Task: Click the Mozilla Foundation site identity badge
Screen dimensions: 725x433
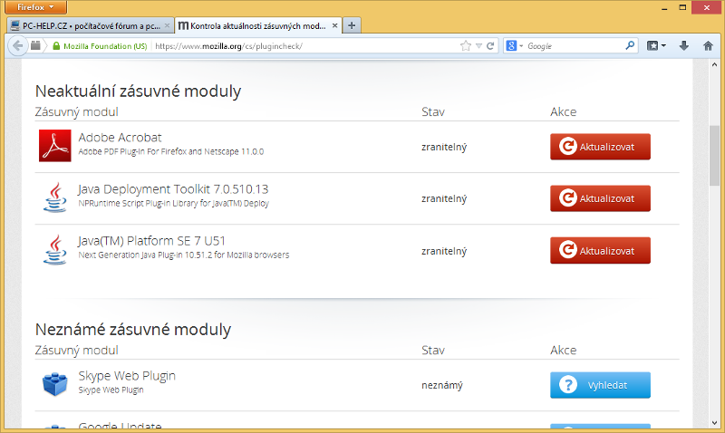Action: [100, 45]
